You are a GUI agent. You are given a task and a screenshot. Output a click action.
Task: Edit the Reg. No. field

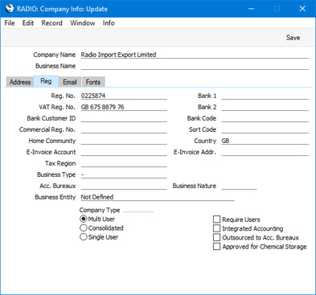[124, 96]
